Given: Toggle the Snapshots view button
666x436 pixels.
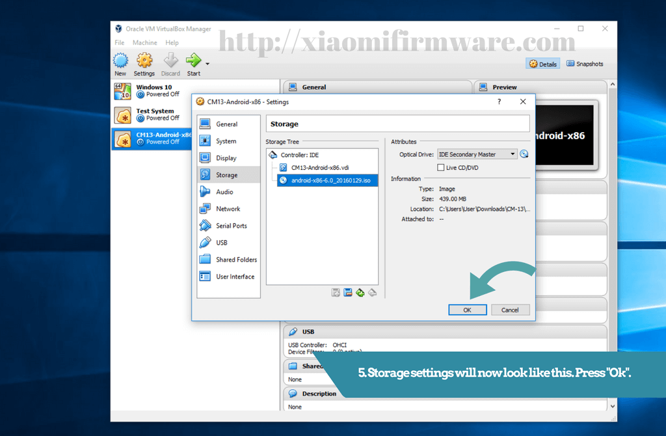Looking at the screenshot, I should click(585, 64).
